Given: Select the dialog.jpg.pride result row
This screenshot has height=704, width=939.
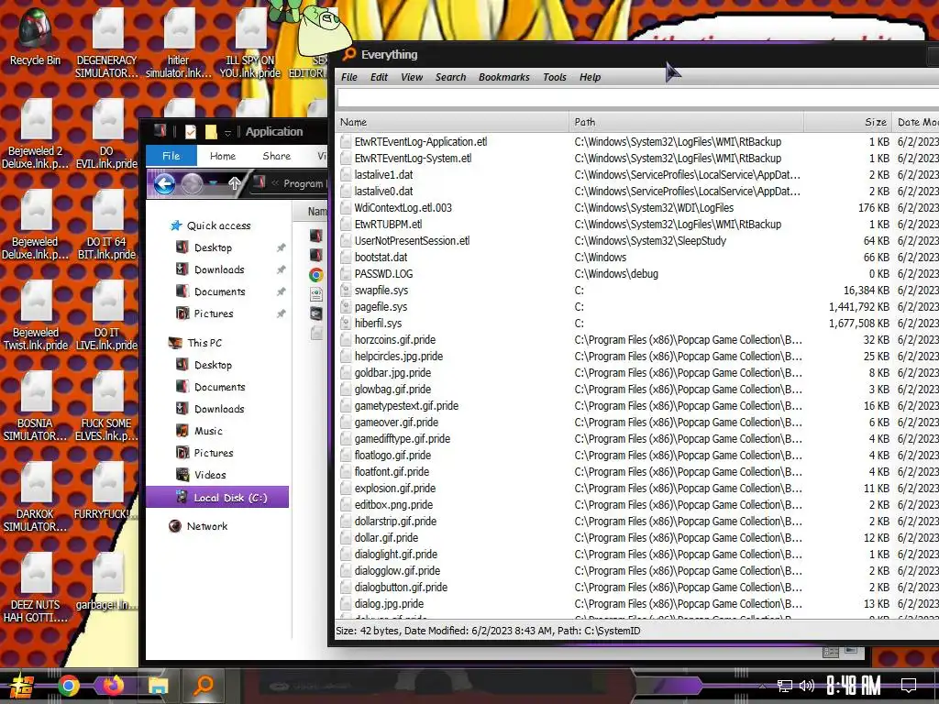Looking at the screenshot, I should pos(637,603).
